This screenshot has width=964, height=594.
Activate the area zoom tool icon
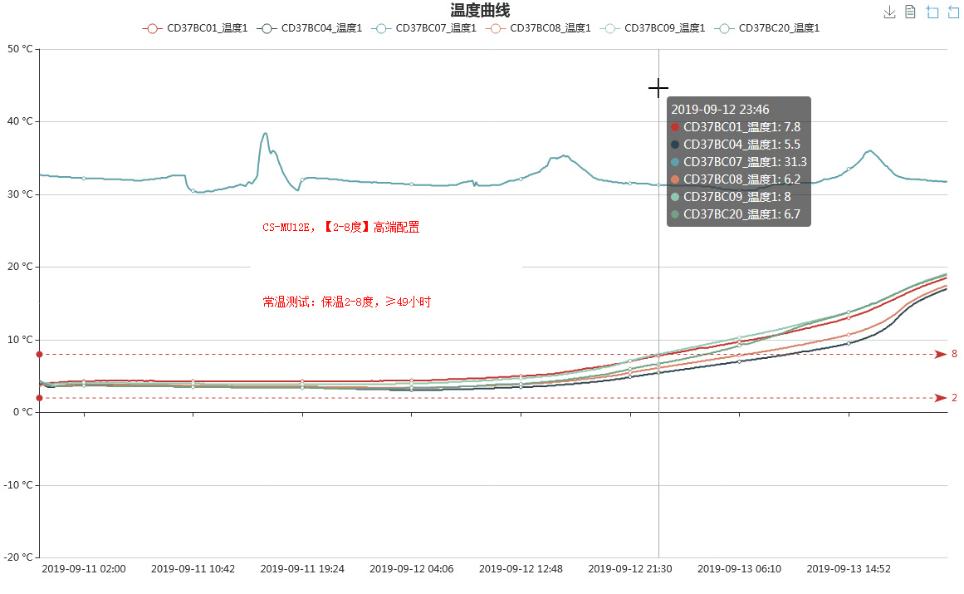tap(932, 12)
